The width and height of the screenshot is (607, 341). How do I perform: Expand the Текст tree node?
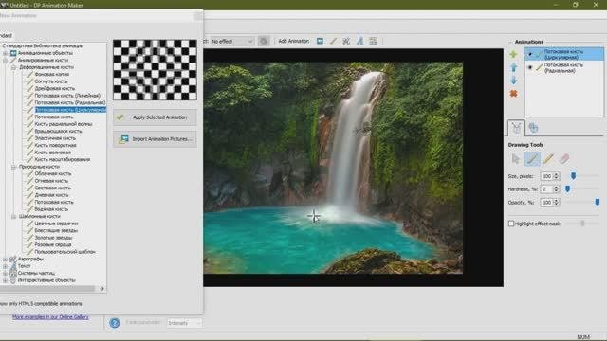point(5,266)
